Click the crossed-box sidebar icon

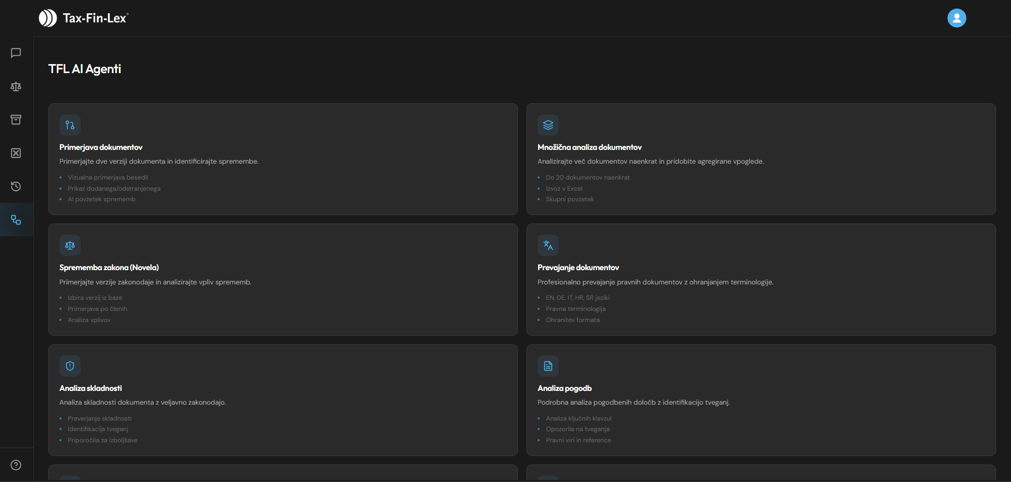[x=16, y=153]
